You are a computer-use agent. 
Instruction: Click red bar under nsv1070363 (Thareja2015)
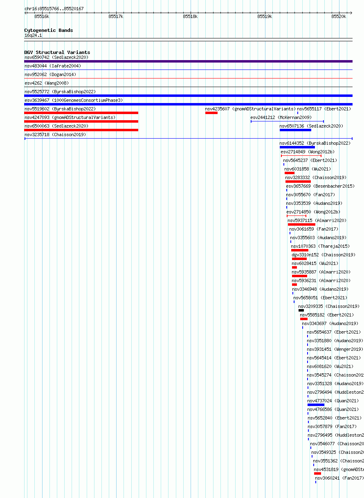[300, 250]
